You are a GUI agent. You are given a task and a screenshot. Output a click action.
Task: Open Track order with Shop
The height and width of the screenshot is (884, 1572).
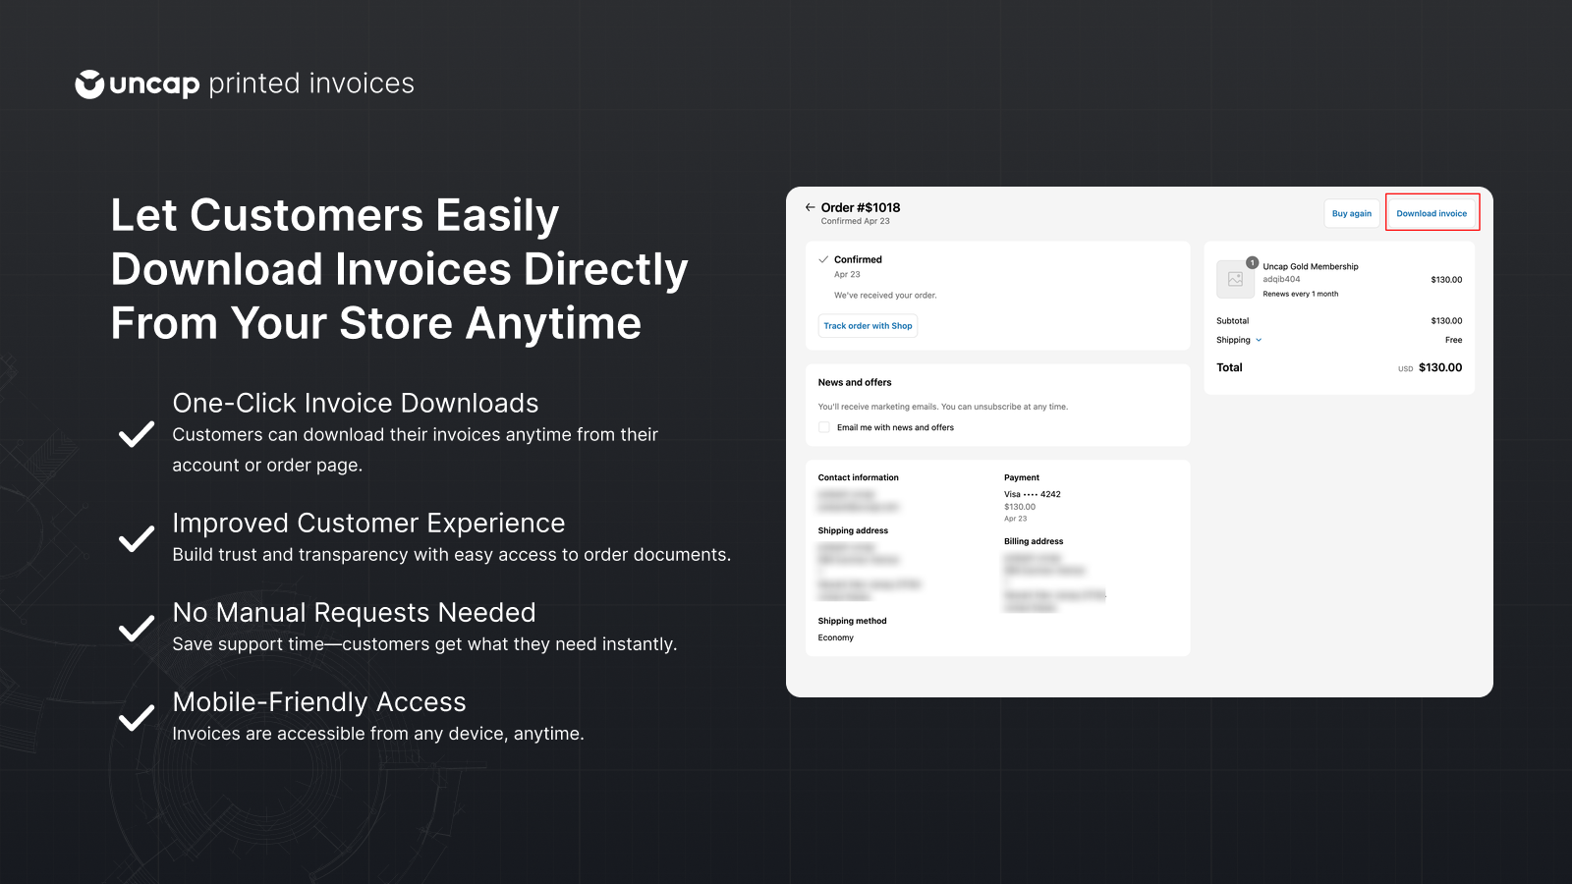pos(868,325)
